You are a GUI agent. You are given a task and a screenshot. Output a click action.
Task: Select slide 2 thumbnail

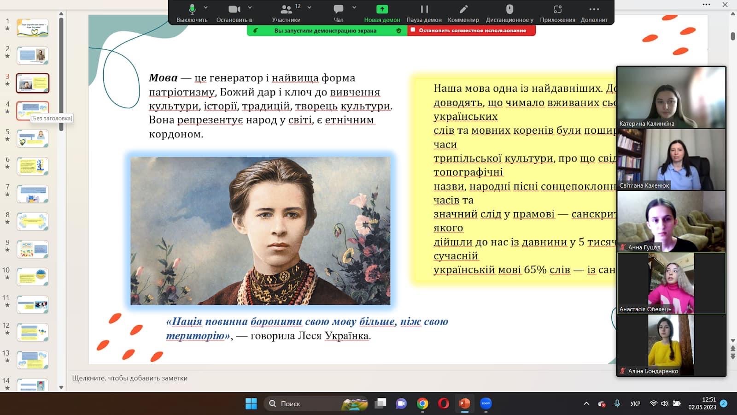33,55
